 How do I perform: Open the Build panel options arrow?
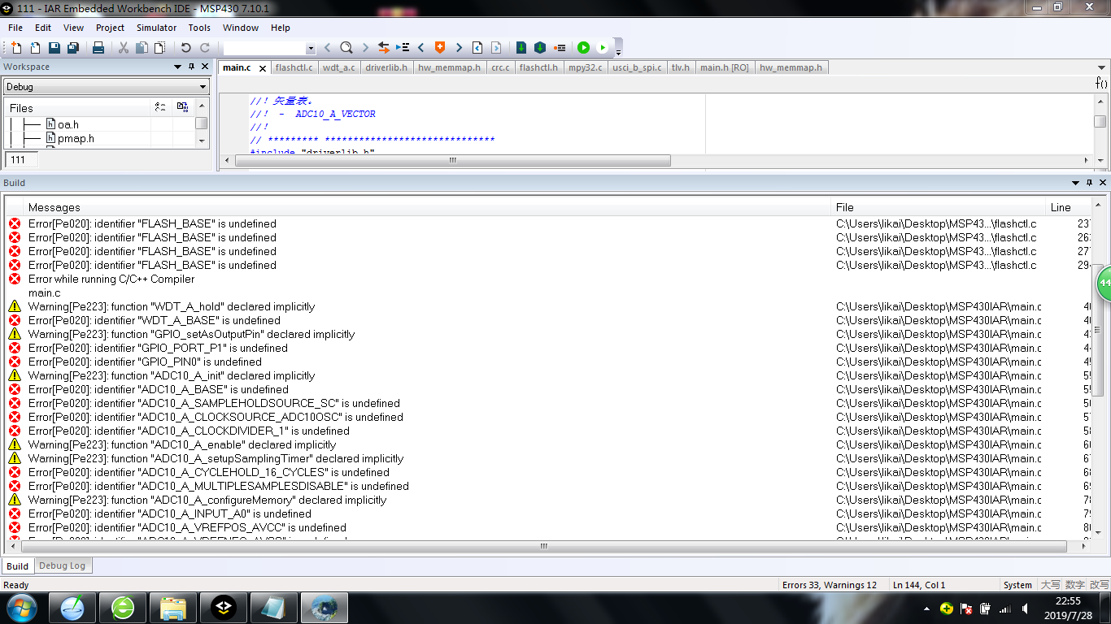click(x=1076, y=183)
